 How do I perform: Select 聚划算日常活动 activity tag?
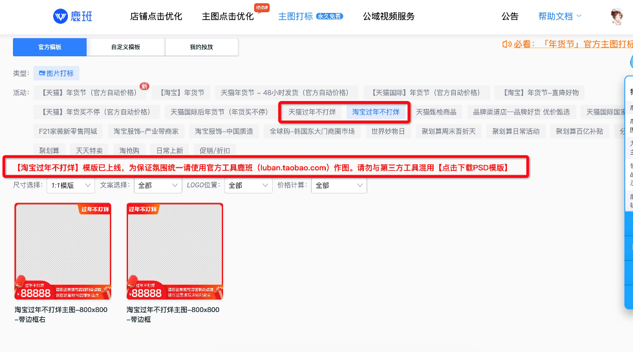(x=515, y=131)
